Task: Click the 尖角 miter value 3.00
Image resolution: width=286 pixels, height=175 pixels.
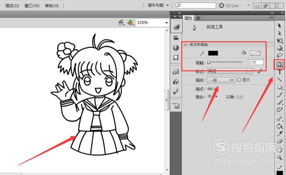Action: click(240, 97)
